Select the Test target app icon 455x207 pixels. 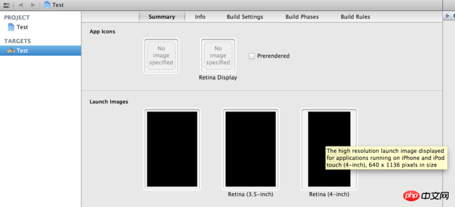coord(11,50)
